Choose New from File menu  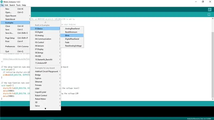(x=15, y=9)
